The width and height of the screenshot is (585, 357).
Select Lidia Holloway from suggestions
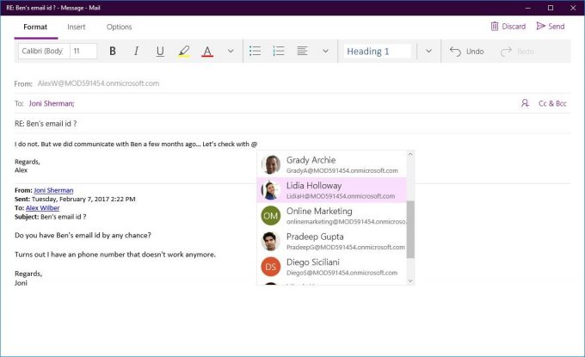tap(332, 190)
